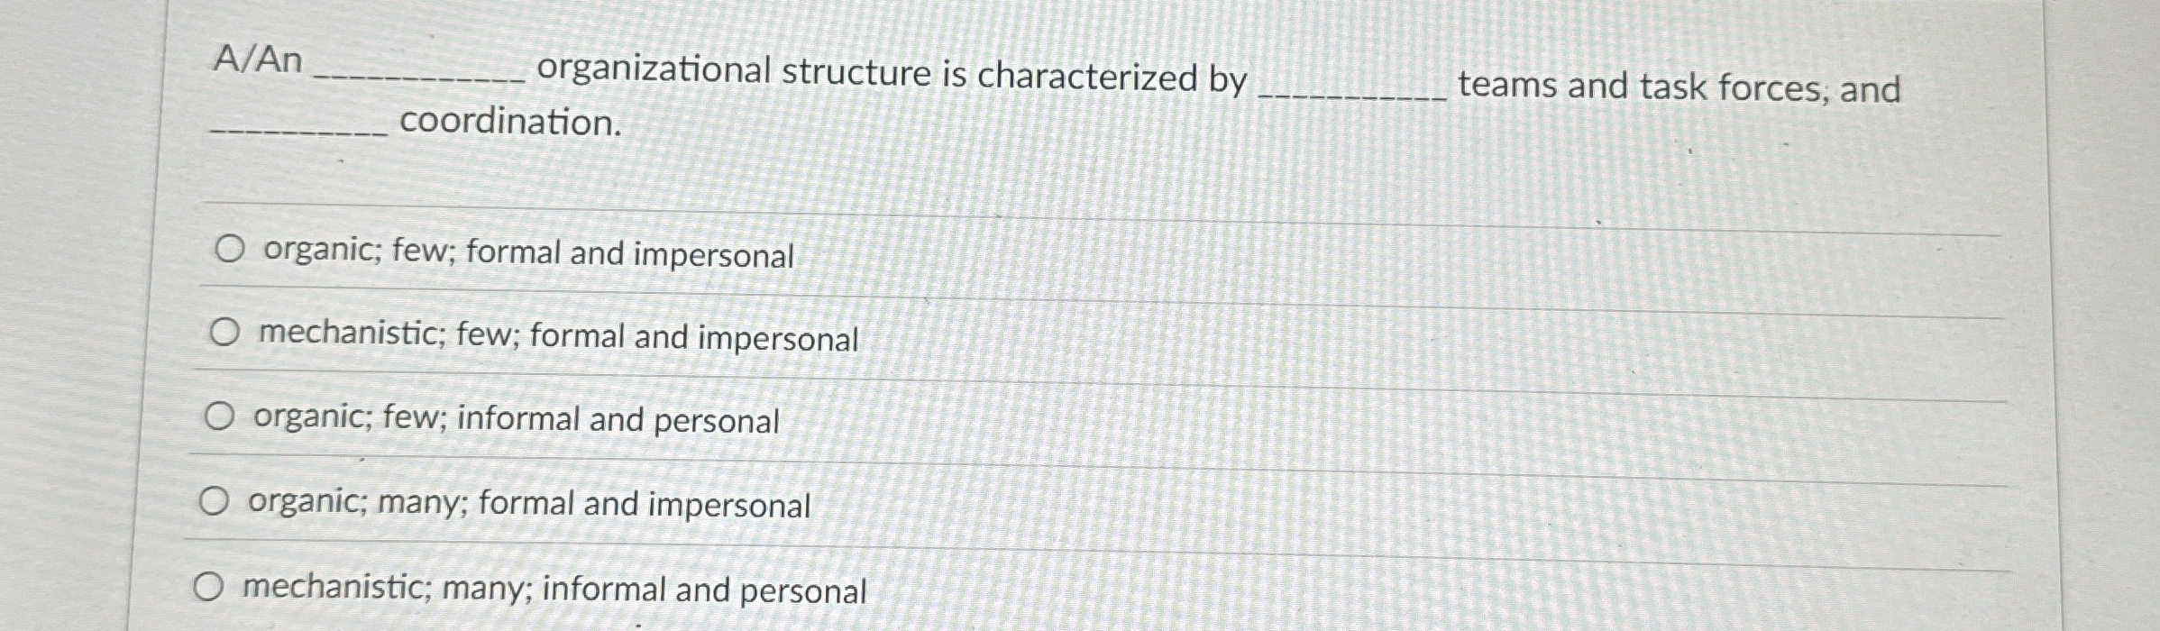Image resolution: width=2160 pixels, height=631 pixels.
Task: Click the answer text "organic; many; formal and impersonal"
Action: coord(529,506)
